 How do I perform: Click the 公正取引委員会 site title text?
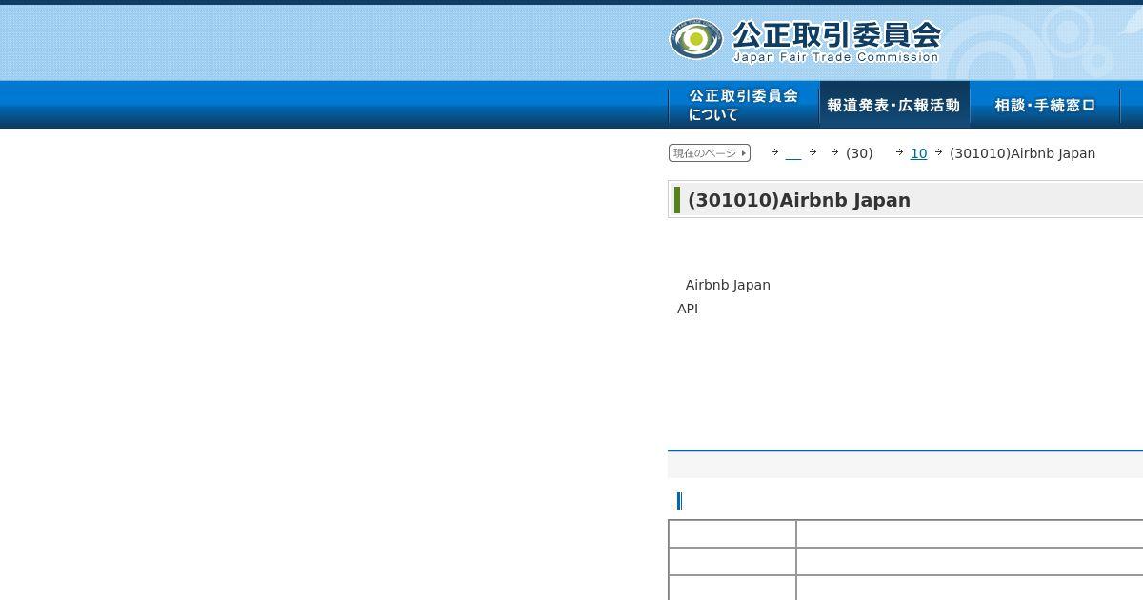(x=835, y=35)
